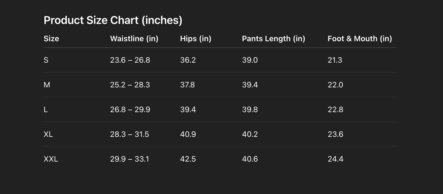Select pants length value 39.0
Viewport: 443px width, 194px height.
tap(250, 60)
